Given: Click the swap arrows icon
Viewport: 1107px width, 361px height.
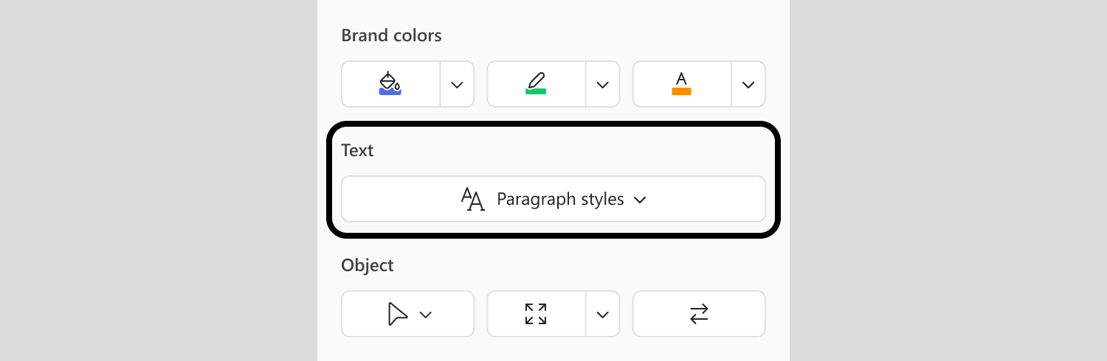Looking at the screenshot, I should (x=699, y=314).
